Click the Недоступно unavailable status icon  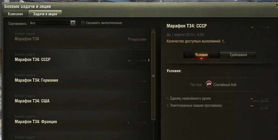pos(129,39)
